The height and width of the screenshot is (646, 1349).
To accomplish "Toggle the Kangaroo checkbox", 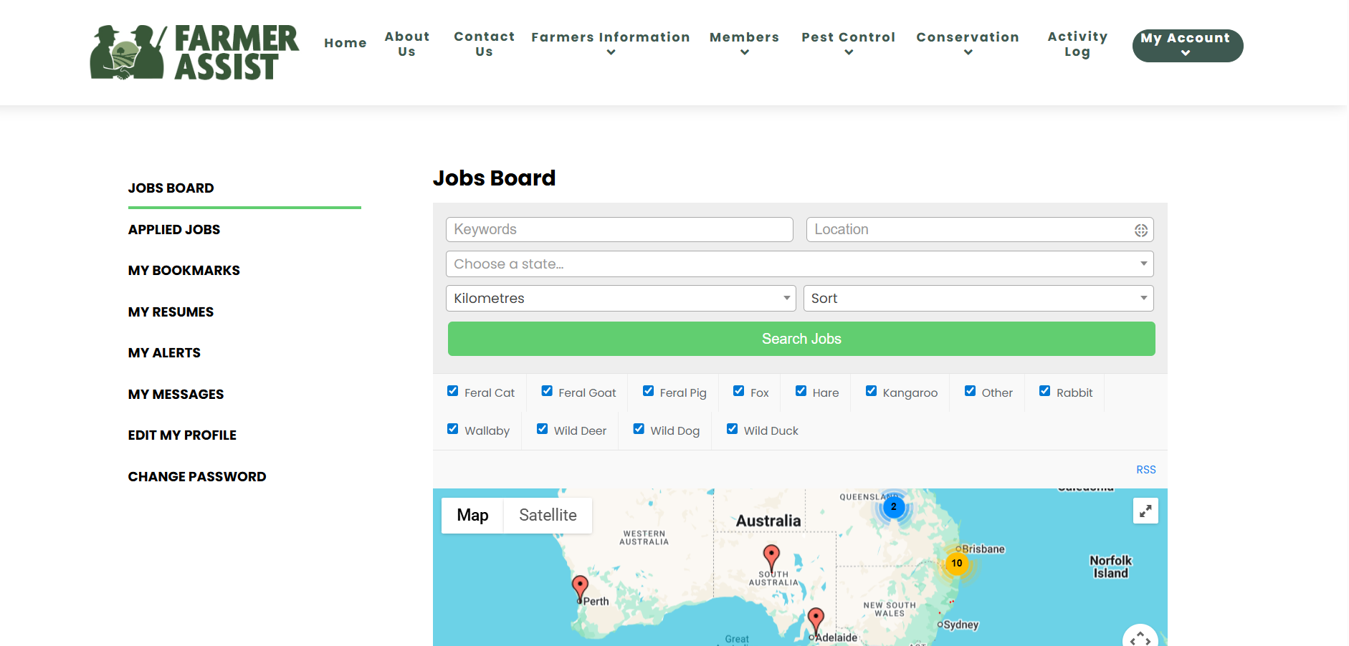I will (871, 391).
